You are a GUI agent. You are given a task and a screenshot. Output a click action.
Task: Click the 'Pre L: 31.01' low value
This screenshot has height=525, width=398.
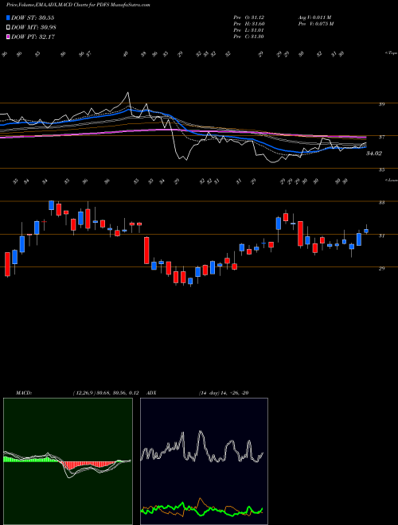pos(249,30)
